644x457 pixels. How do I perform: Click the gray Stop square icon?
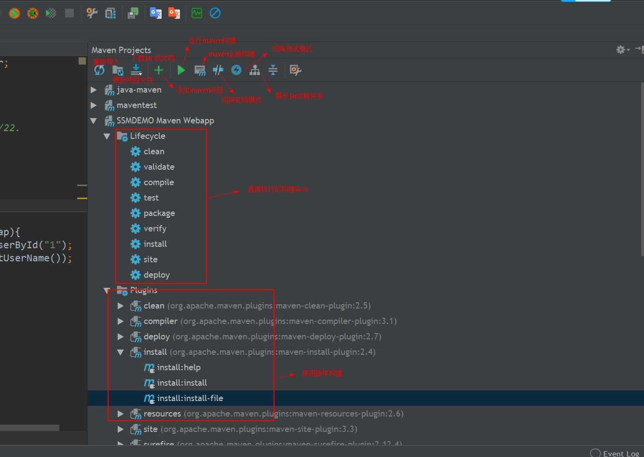pyautogui.click(x=69, y=13)
